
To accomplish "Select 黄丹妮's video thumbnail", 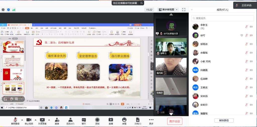I will click(x=171, y=66).
